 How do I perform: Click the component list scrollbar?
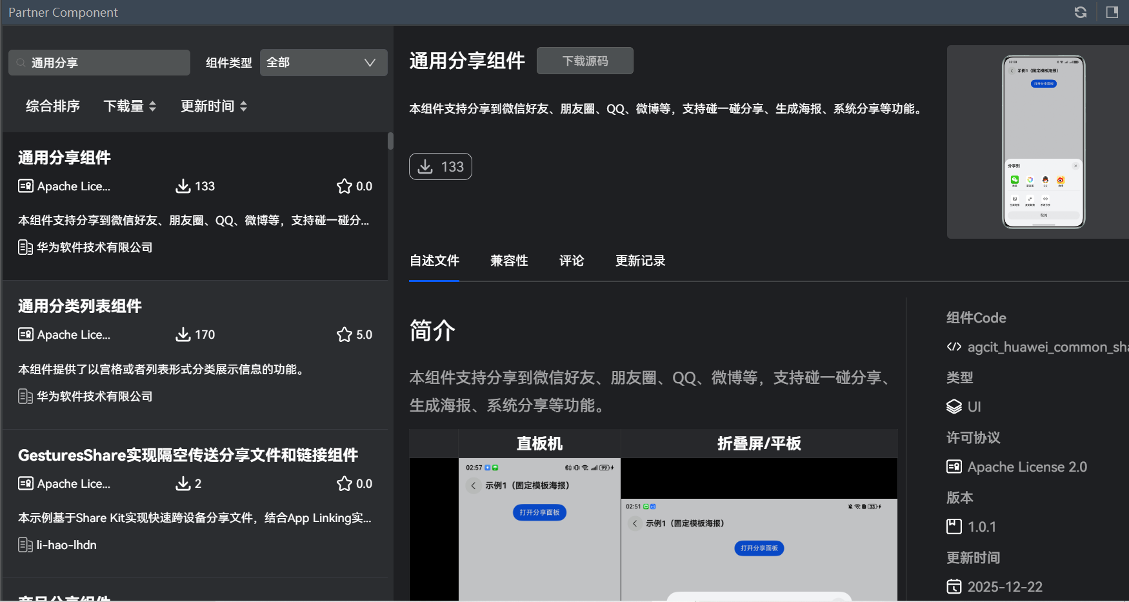tap(390, 141)
